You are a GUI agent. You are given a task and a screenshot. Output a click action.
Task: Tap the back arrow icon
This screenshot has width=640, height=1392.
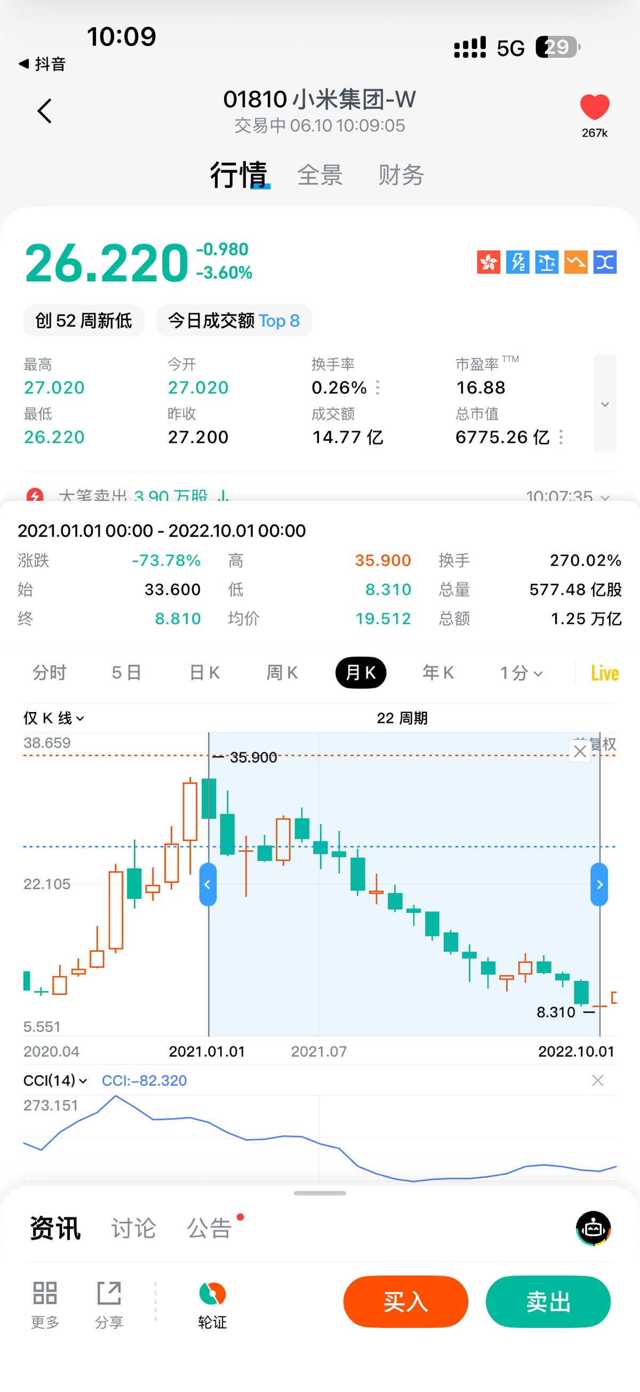tap(45, 111)
